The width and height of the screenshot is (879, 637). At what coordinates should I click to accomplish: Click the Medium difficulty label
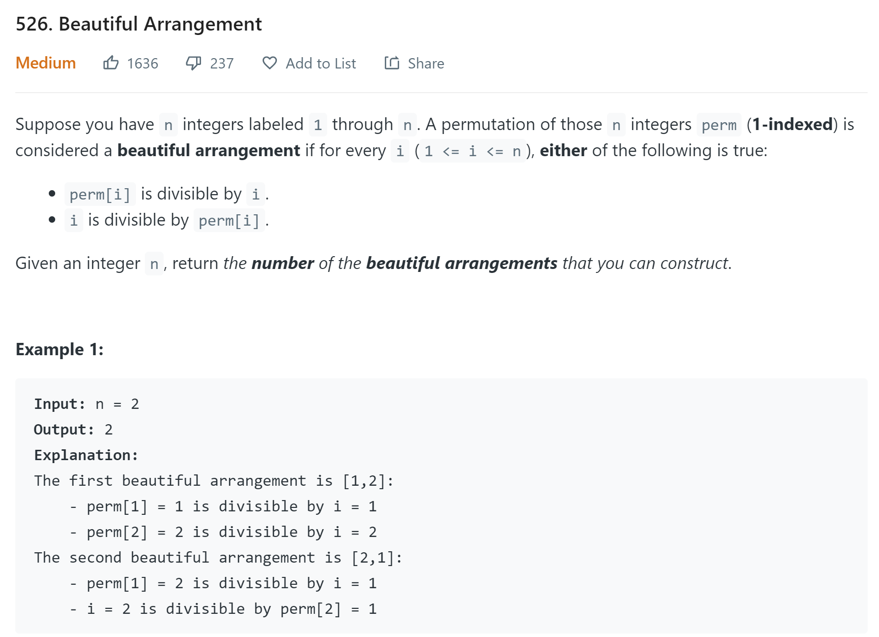46,63
